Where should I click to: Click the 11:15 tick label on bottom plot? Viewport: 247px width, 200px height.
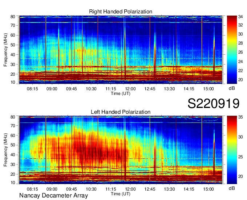coord(110,189)
